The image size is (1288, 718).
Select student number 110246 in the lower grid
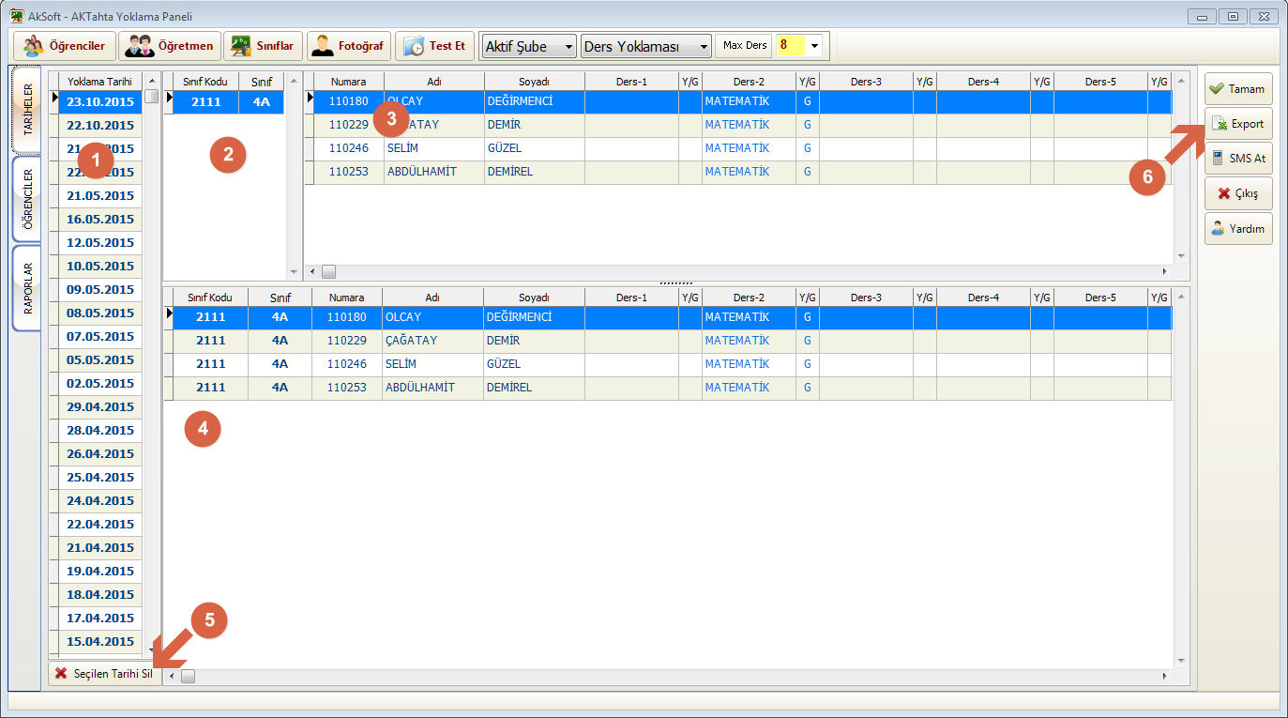tap(346, 364)
